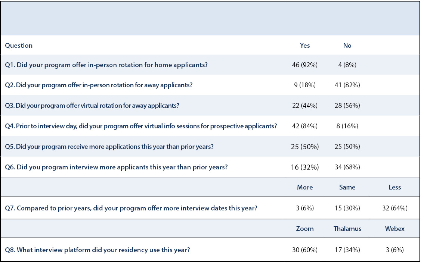The image size is (424, 266).
Task: Select the 22 (44%) cell
Action: click(305, 106)
